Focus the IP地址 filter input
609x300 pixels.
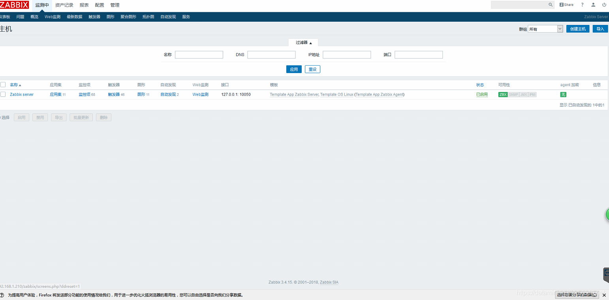[347, 55]
